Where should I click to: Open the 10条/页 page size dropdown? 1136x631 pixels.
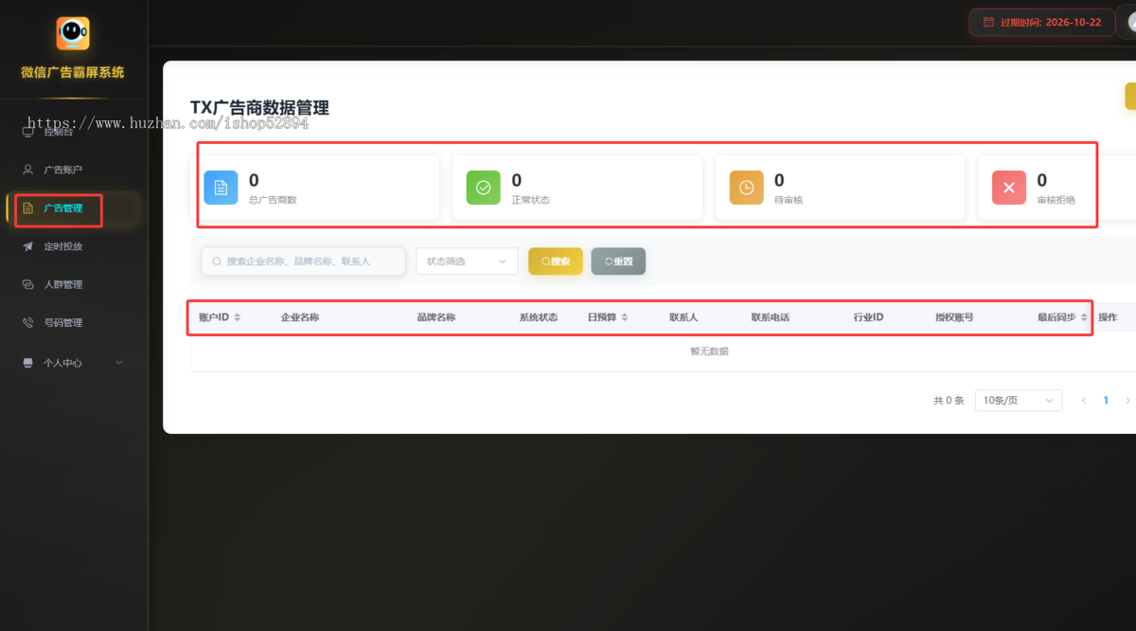(x=1019, y=401)
